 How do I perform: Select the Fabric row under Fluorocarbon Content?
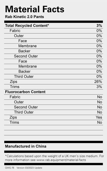coord(54,97)
